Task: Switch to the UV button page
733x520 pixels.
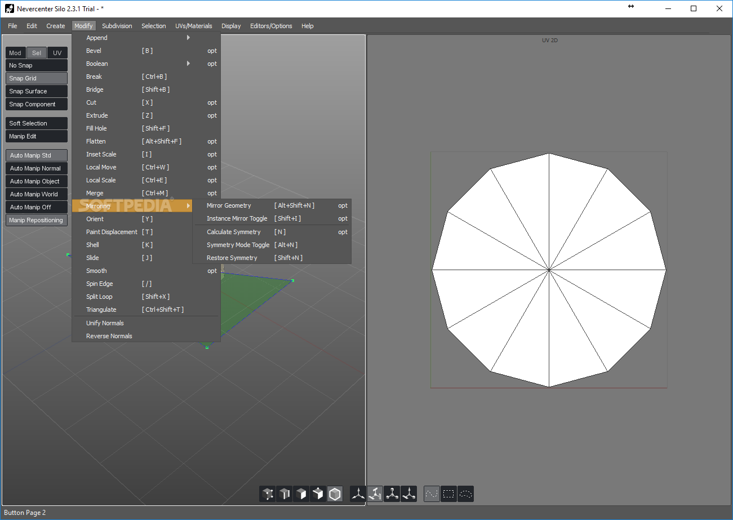Action: pyautogui.click(x=57, y=53)
